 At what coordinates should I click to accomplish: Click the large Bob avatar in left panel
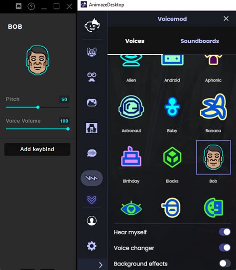(x=37, y=60)
